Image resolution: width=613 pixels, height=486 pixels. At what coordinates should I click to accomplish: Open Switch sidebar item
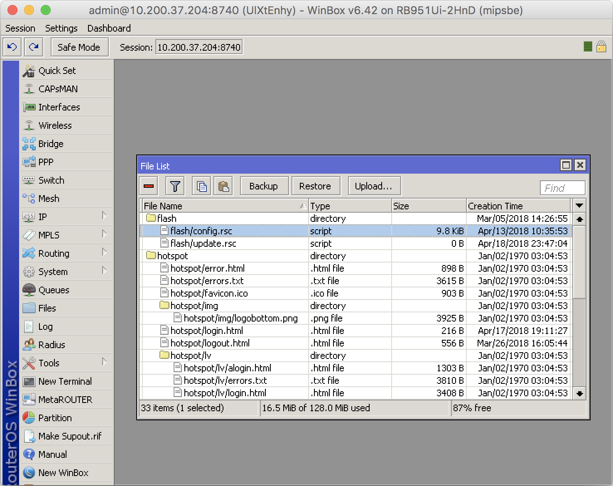pos(67,180)
